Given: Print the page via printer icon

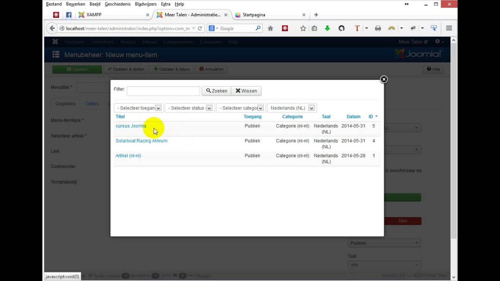Looking at the screenshot, I should [x=378, y=28].
